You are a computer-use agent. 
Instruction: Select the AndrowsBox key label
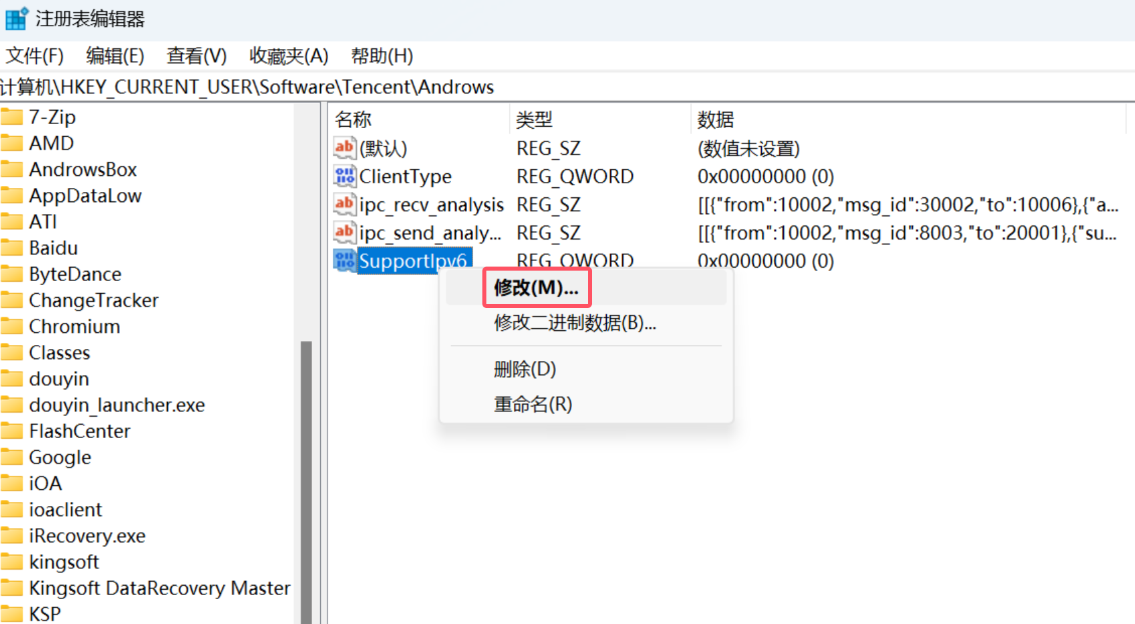coord(83,170)
